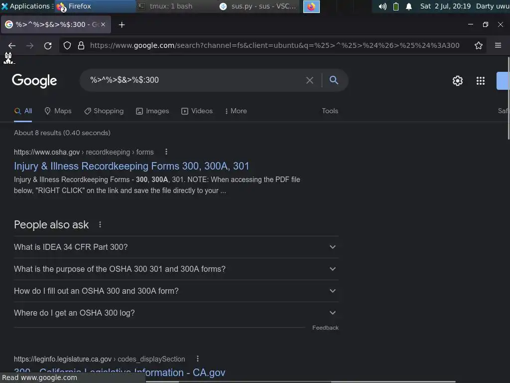
Task: Open the More search categories dropdown
Action: coord(236,111)
